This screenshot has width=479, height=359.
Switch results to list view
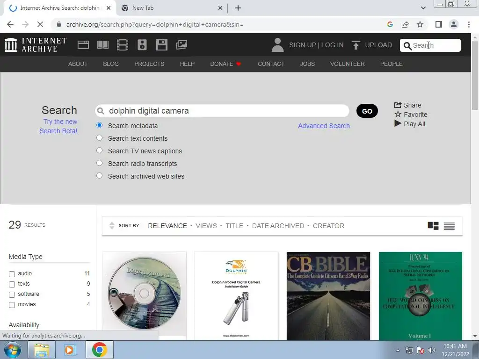pos(449,226)
